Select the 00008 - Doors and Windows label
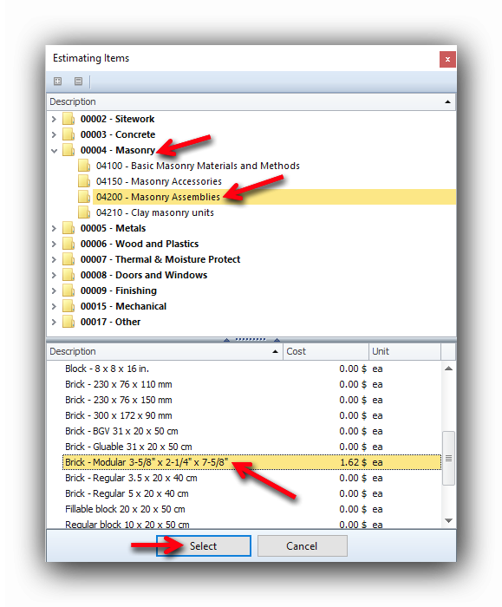Image resolution: width=502 pixels, height=607 pixels. (x=144, y=275)
